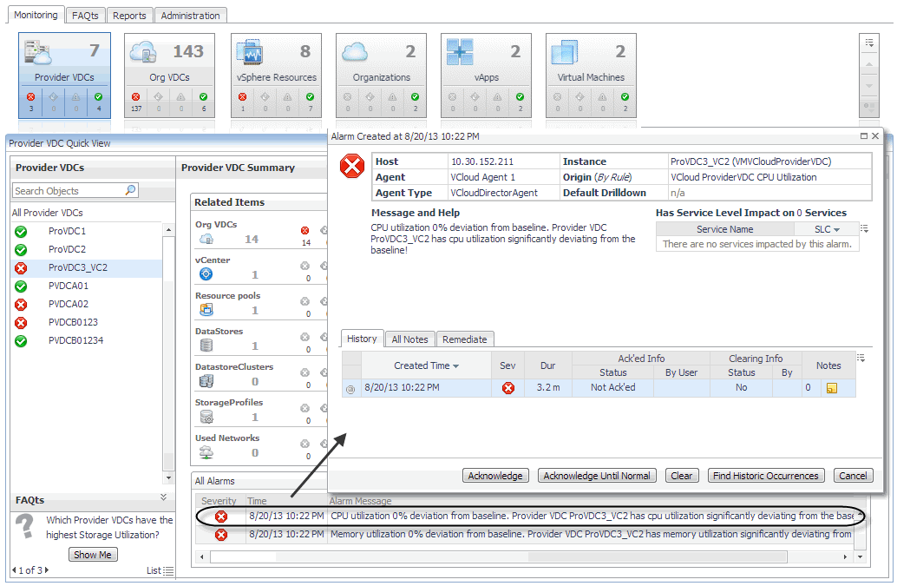Click the Acknowledge button

(x=495, y=476)
